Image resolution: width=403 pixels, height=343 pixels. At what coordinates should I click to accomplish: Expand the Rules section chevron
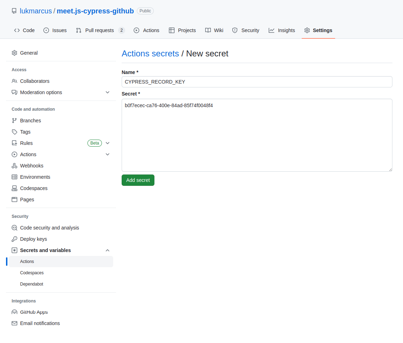coord(108,143)
